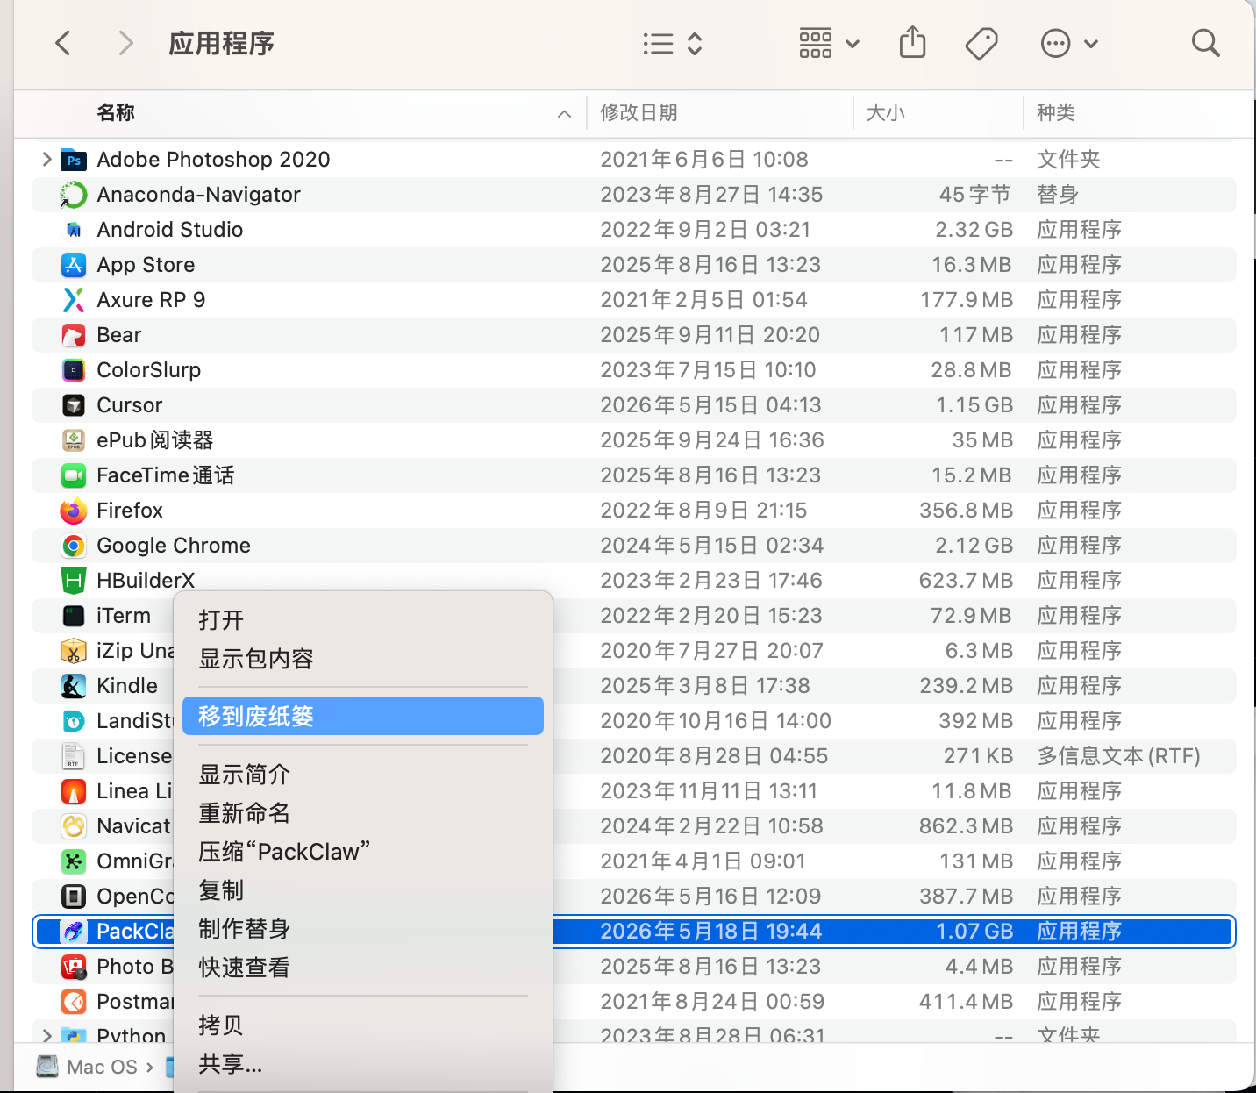
Task: Select the Bear file name
Action: (119, 335)
